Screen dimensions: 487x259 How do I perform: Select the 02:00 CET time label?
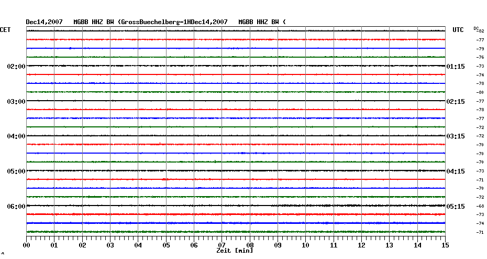16,67
